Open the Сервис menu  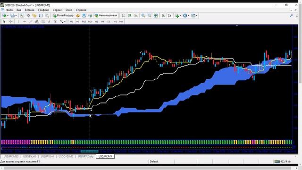[57, 10]
